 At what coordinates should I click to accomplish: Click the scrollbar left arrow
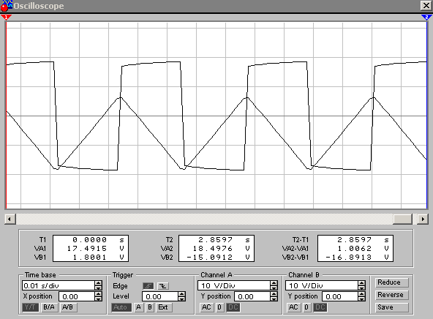[10, 219]
